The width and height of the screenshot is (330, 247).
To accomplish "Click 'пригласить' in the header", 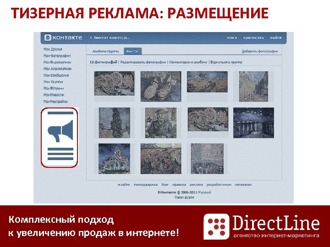I will [x=253, y=38].
